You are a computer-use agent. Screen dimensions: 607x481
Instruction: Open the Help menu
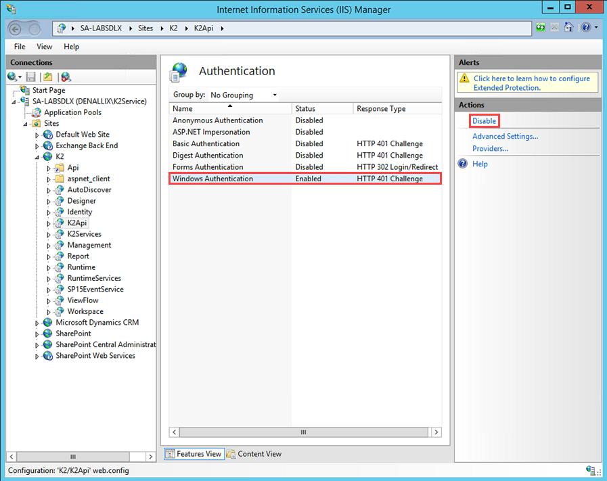pyautogui.click(x=72, y=47)
